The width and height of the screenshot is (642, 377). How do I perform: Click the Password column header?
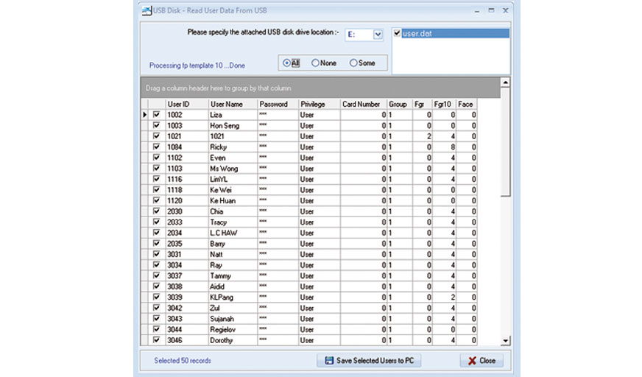[278, 104]
